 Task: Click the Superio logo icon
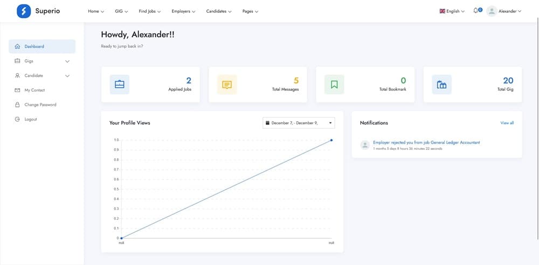[24, 11]
